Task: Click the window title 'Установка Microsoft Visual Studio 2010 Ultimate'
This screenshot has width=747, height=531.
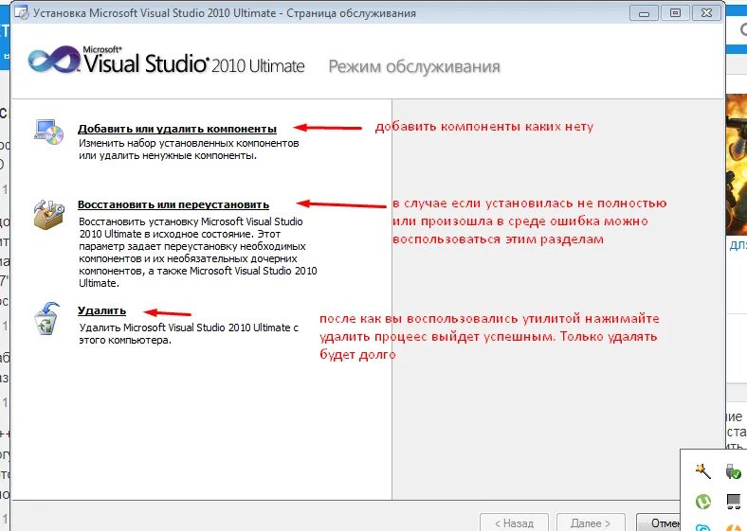Action: click(x=155, y=13)
